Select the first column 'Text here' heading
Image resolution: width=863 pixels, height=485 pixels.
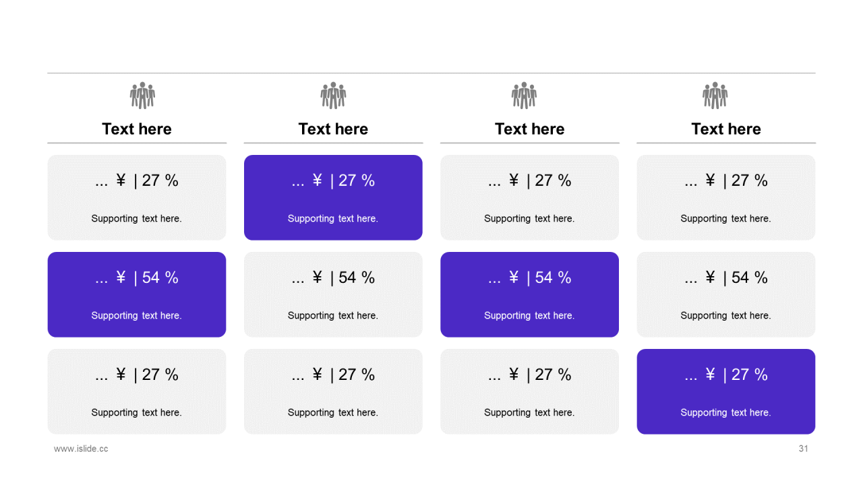point(137,129)
